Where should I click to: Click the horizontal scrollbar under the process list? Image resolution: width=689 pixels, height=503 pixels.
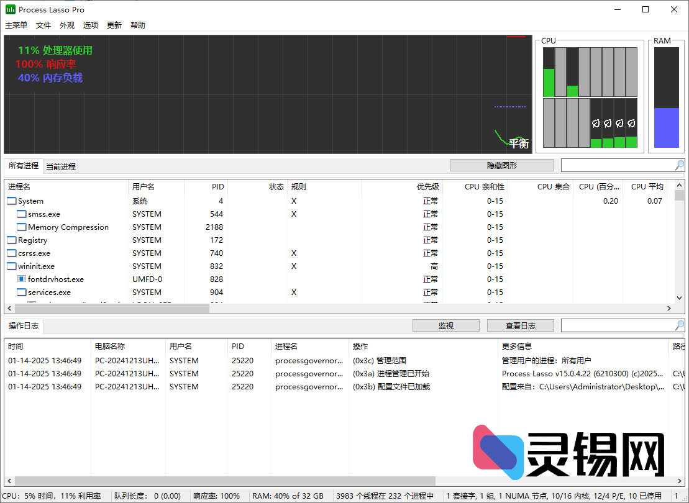112,307
